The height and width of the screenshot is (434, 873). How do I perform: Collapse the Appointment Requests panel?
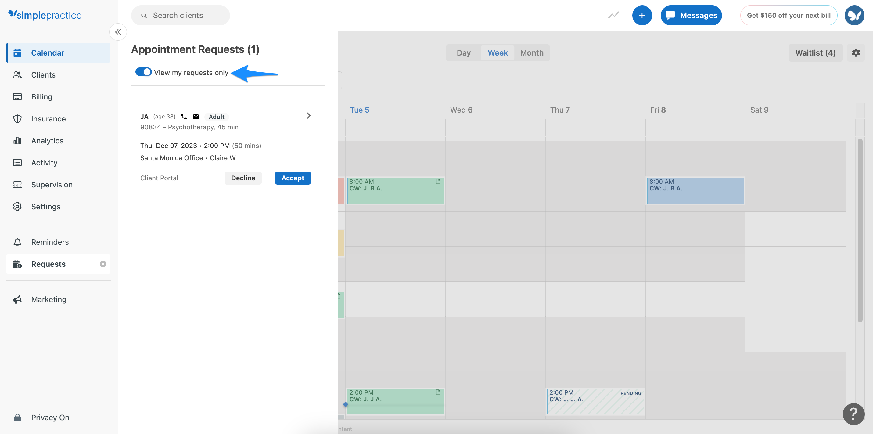[x=118, y=32]
